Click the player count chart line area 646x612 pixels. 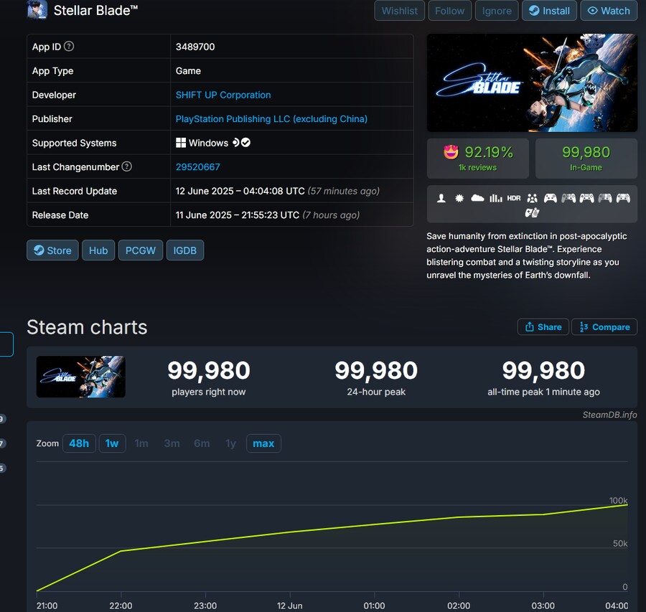click(332, 547)
